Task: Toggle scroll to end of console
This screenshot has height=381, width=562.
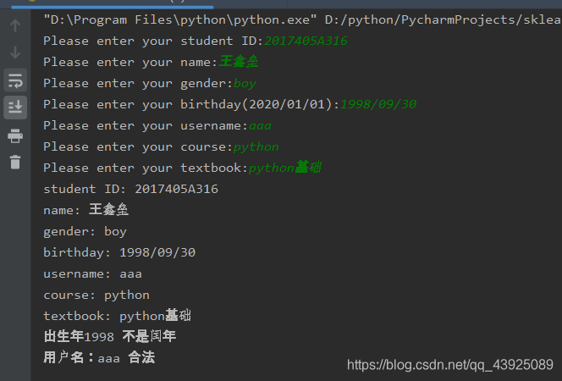Action: 15,108
